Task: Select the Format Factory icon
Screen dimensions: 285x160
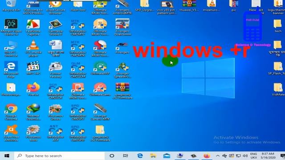Action: 55,69
